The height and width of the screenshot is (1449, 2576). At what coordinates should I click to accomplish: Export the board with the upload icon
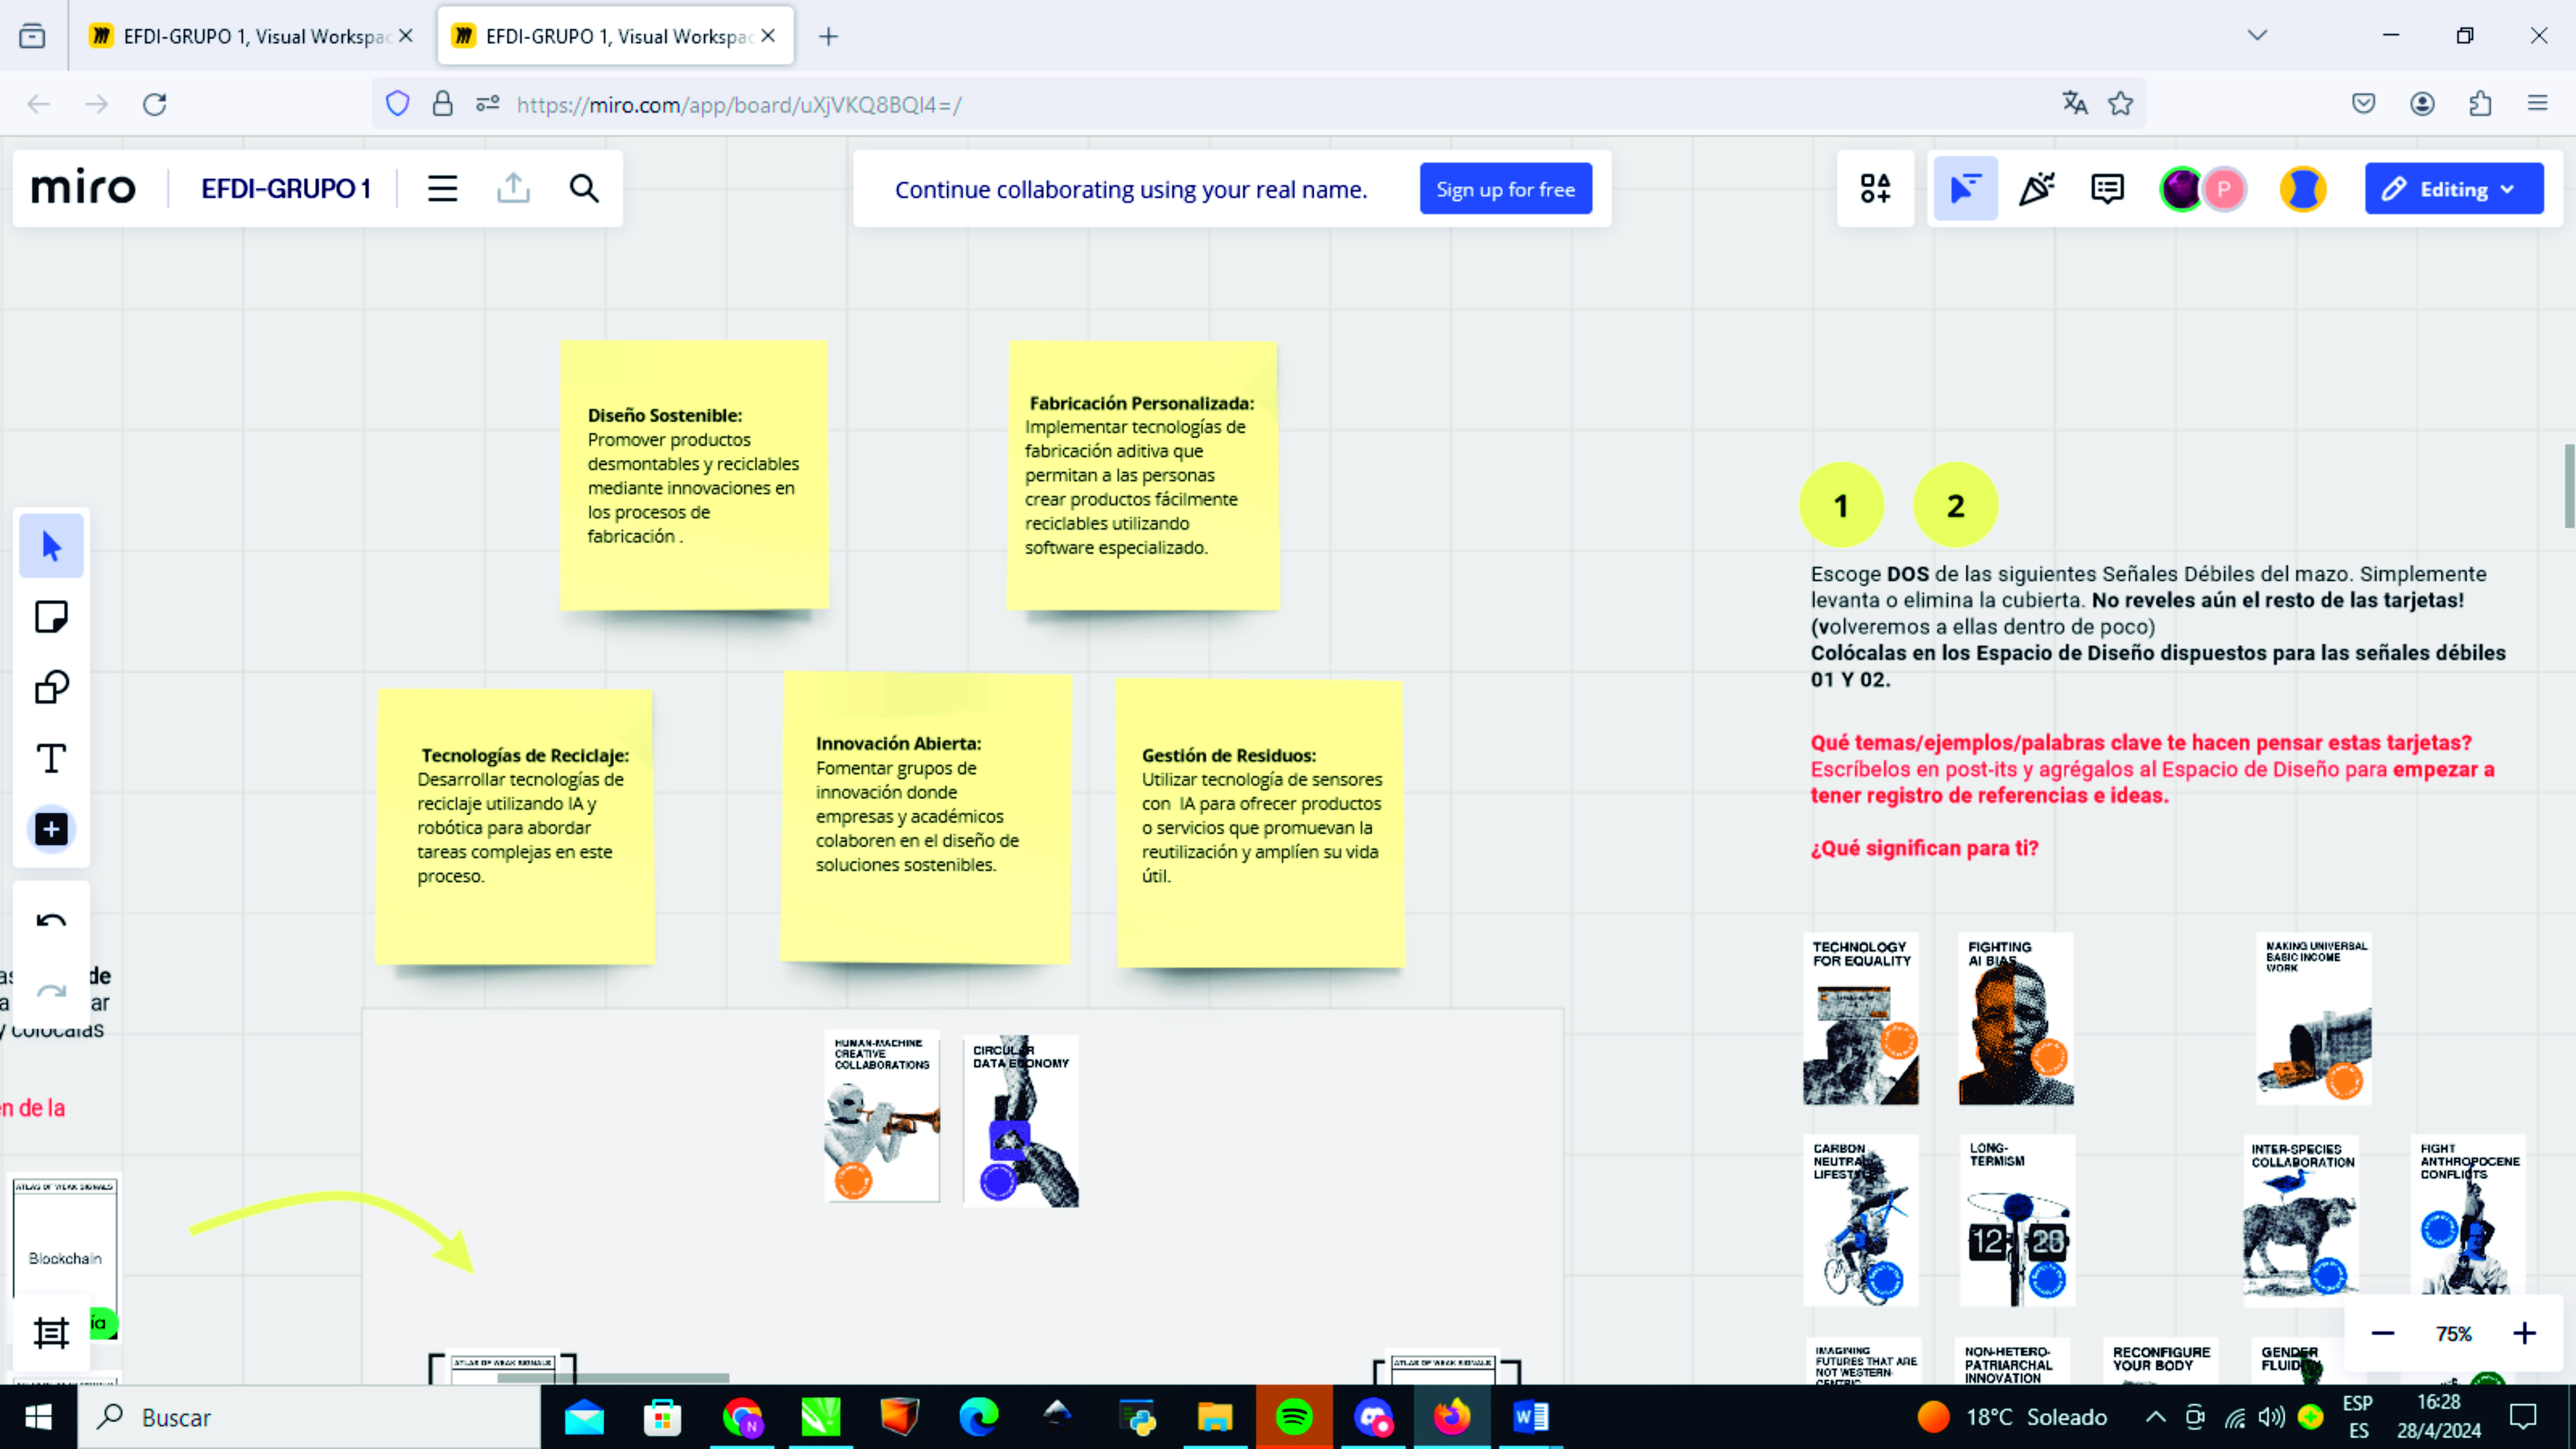pos(513,188)
